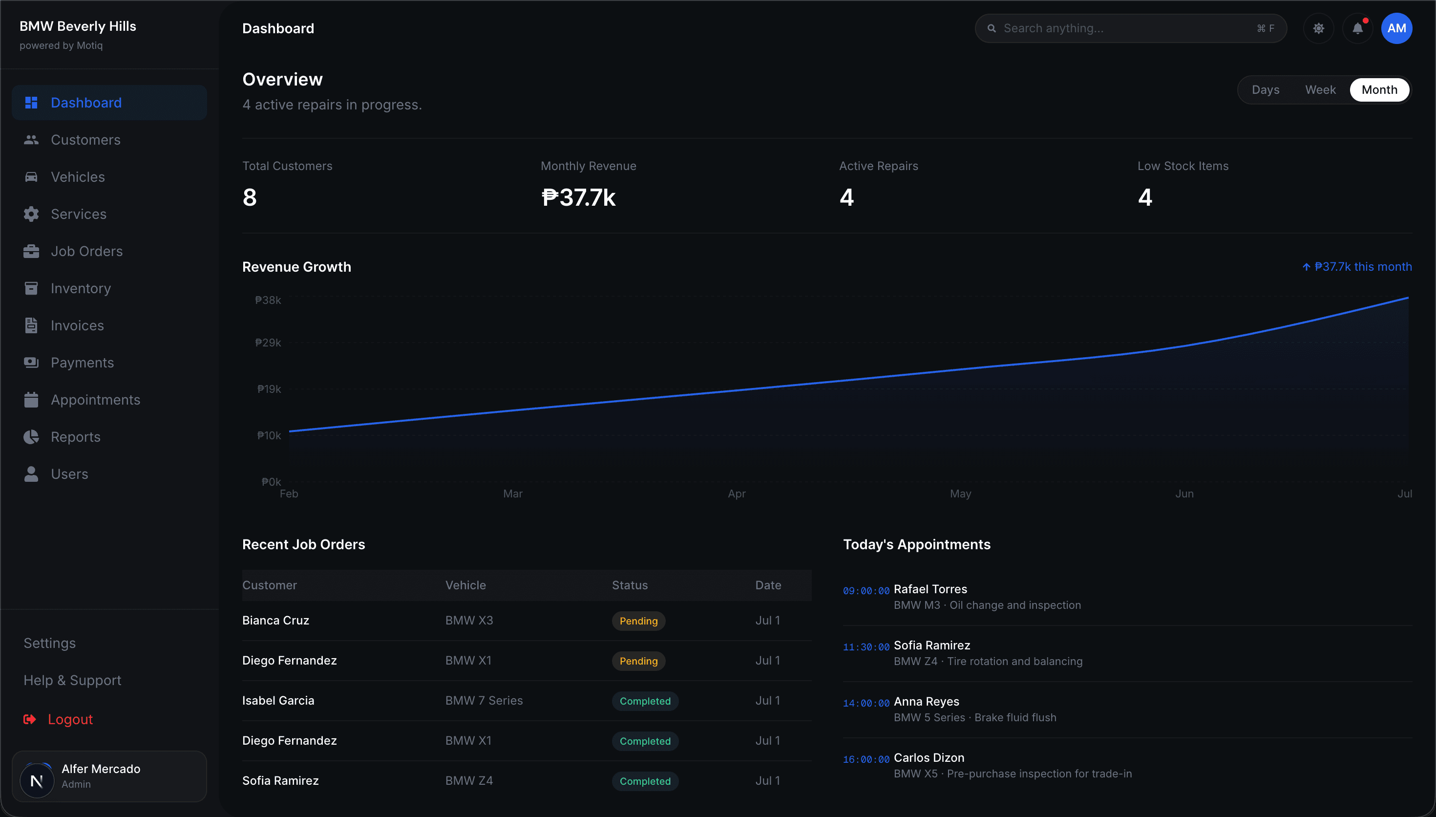
Task: Click the Payments cash icon
Action: click(31, 362)
